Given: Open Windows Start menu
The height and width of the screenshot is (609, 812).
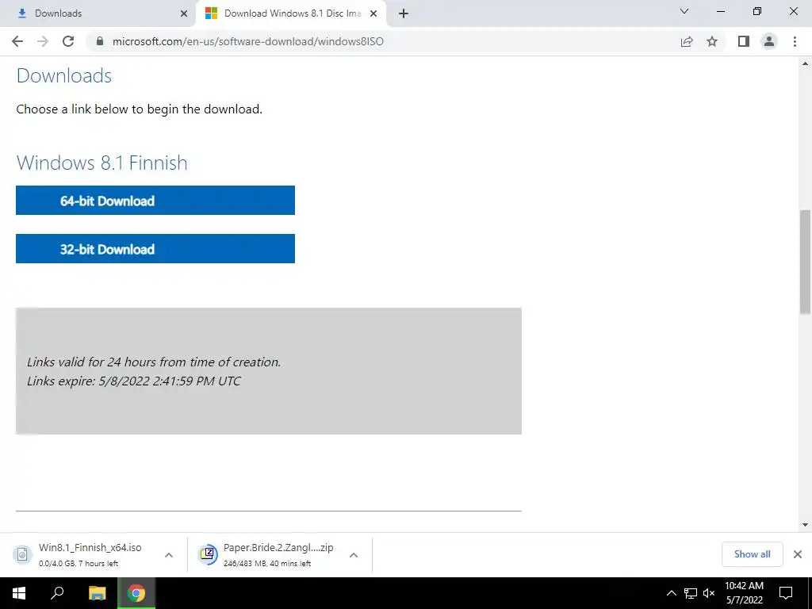Looking at the screenshot, I should click(x=19, y=593).
